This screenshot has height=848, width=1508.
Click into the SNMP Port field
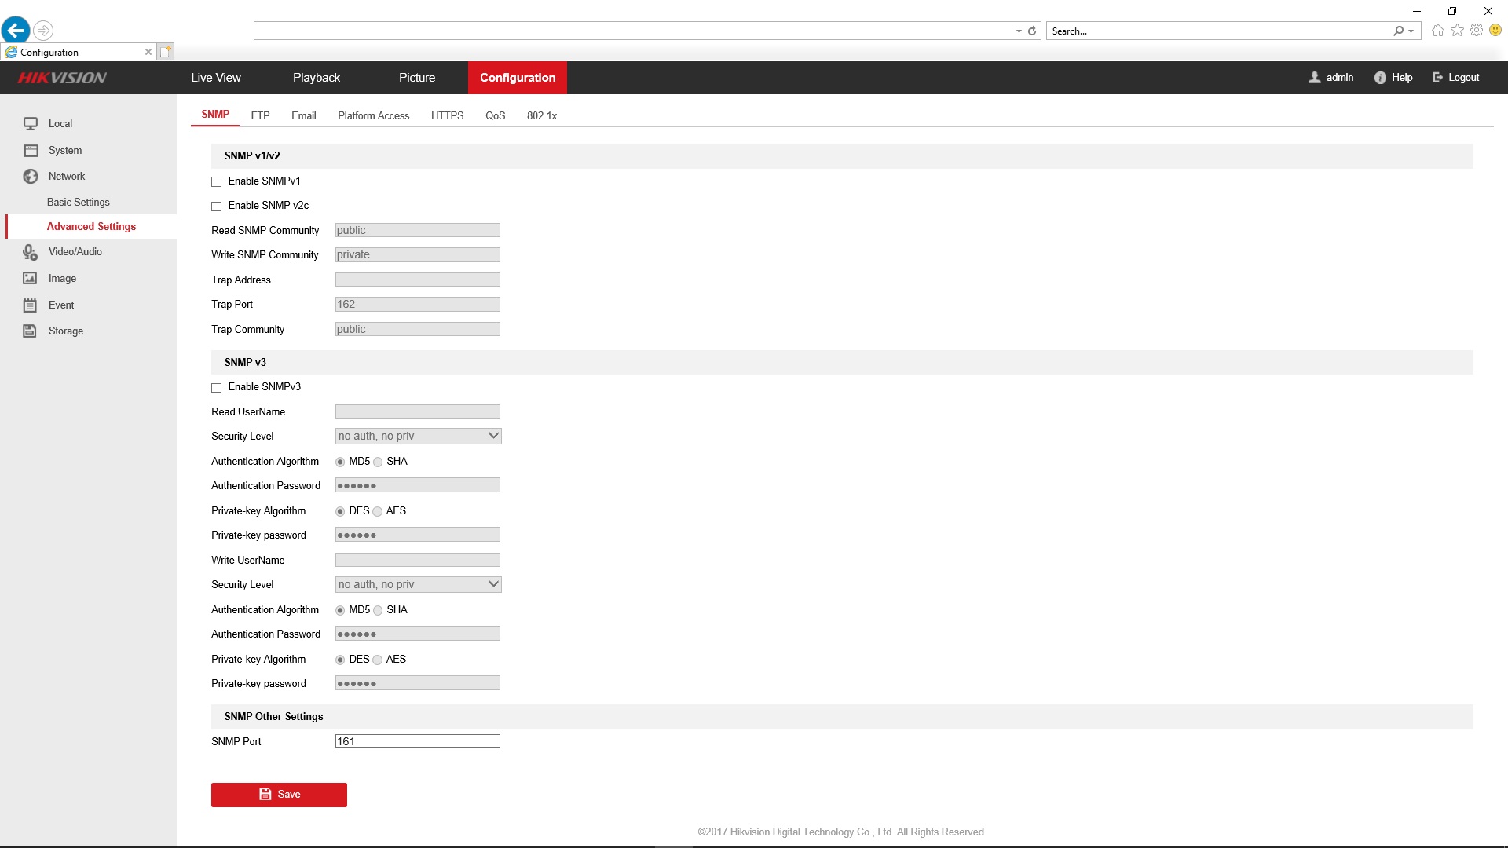[418, 741]
